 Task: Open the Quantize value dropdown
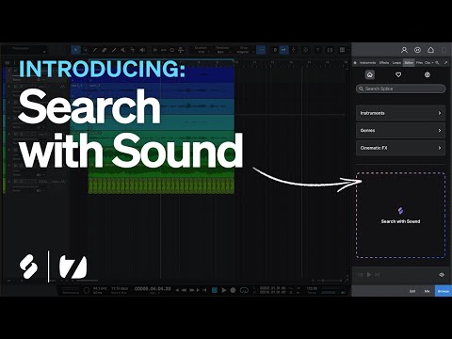(202, 52)
